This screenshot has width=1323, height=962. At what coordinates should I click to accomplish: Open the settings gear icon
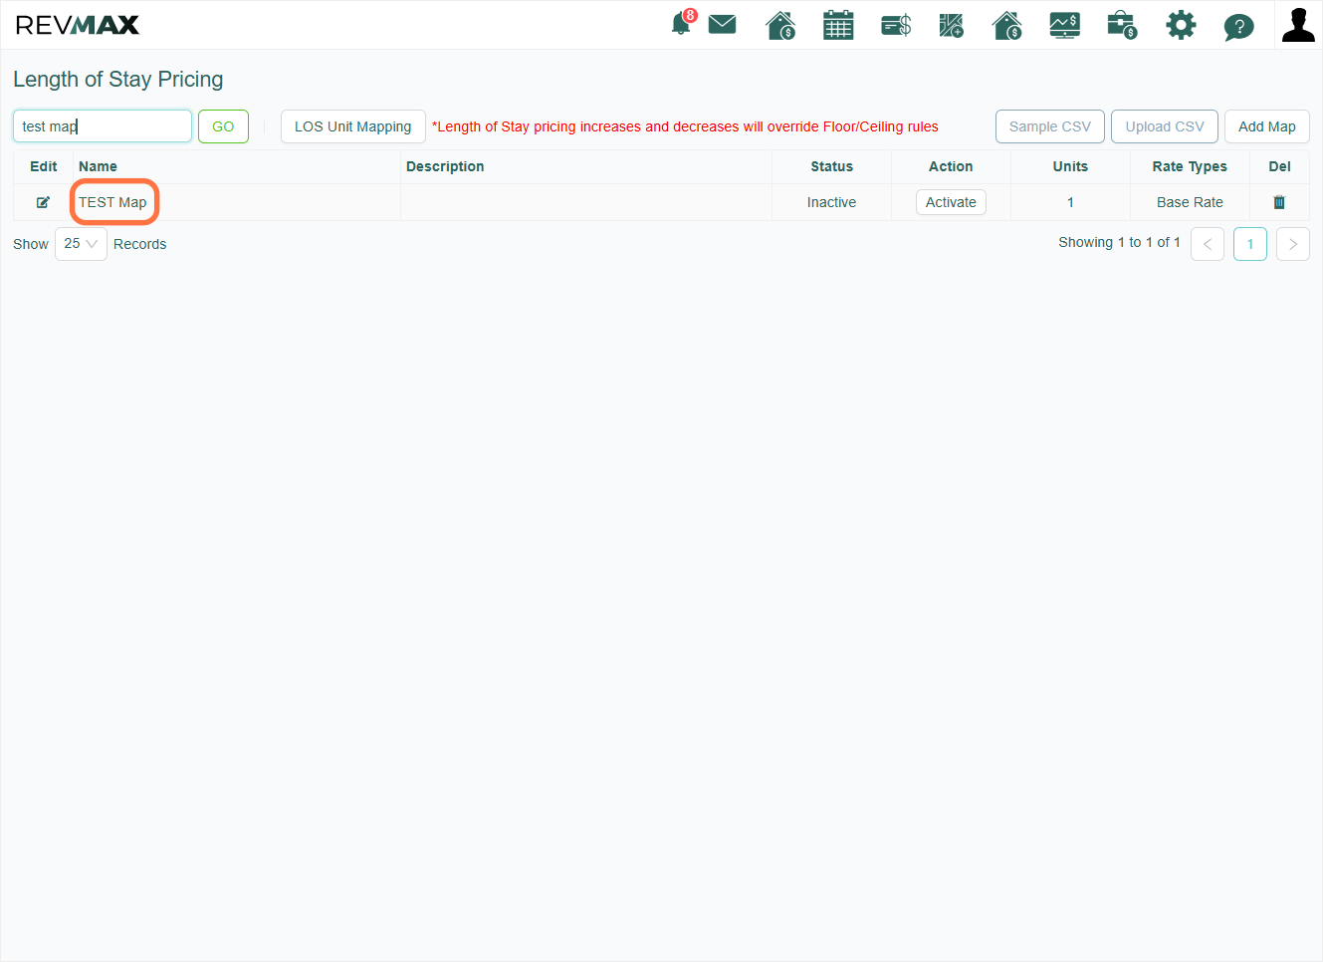pos(1181,25)
